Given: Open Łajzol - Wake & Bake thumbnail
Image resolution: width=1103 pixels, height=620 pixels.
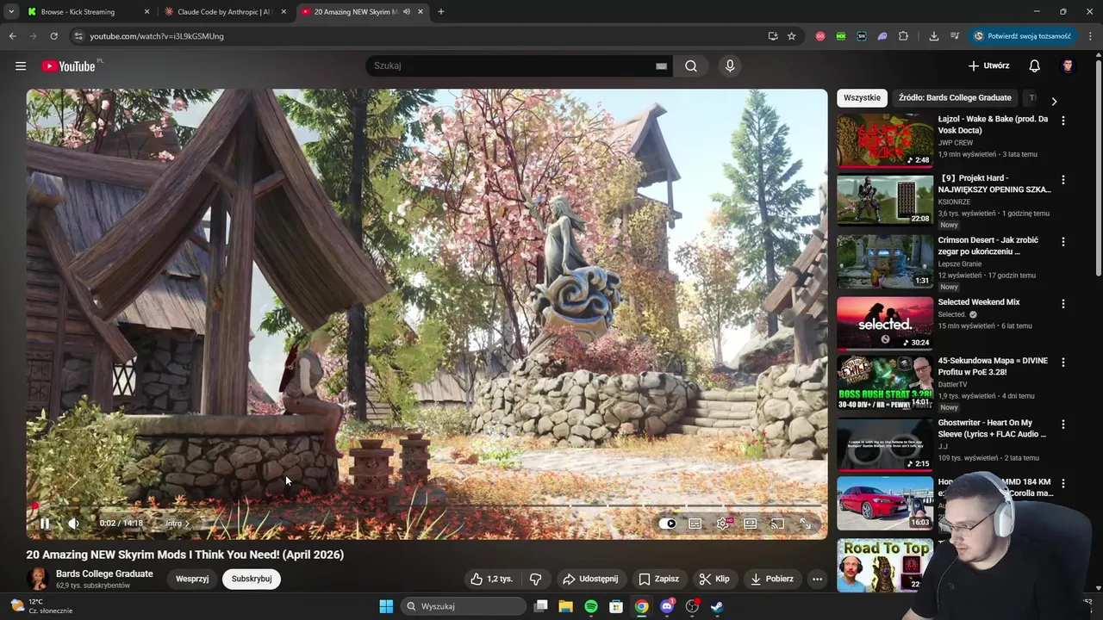Looking at the screenshot, I should point(885,139).
